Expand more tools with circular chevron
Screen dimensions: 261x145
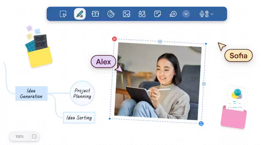pyautogui.click(x=186, y=14)
